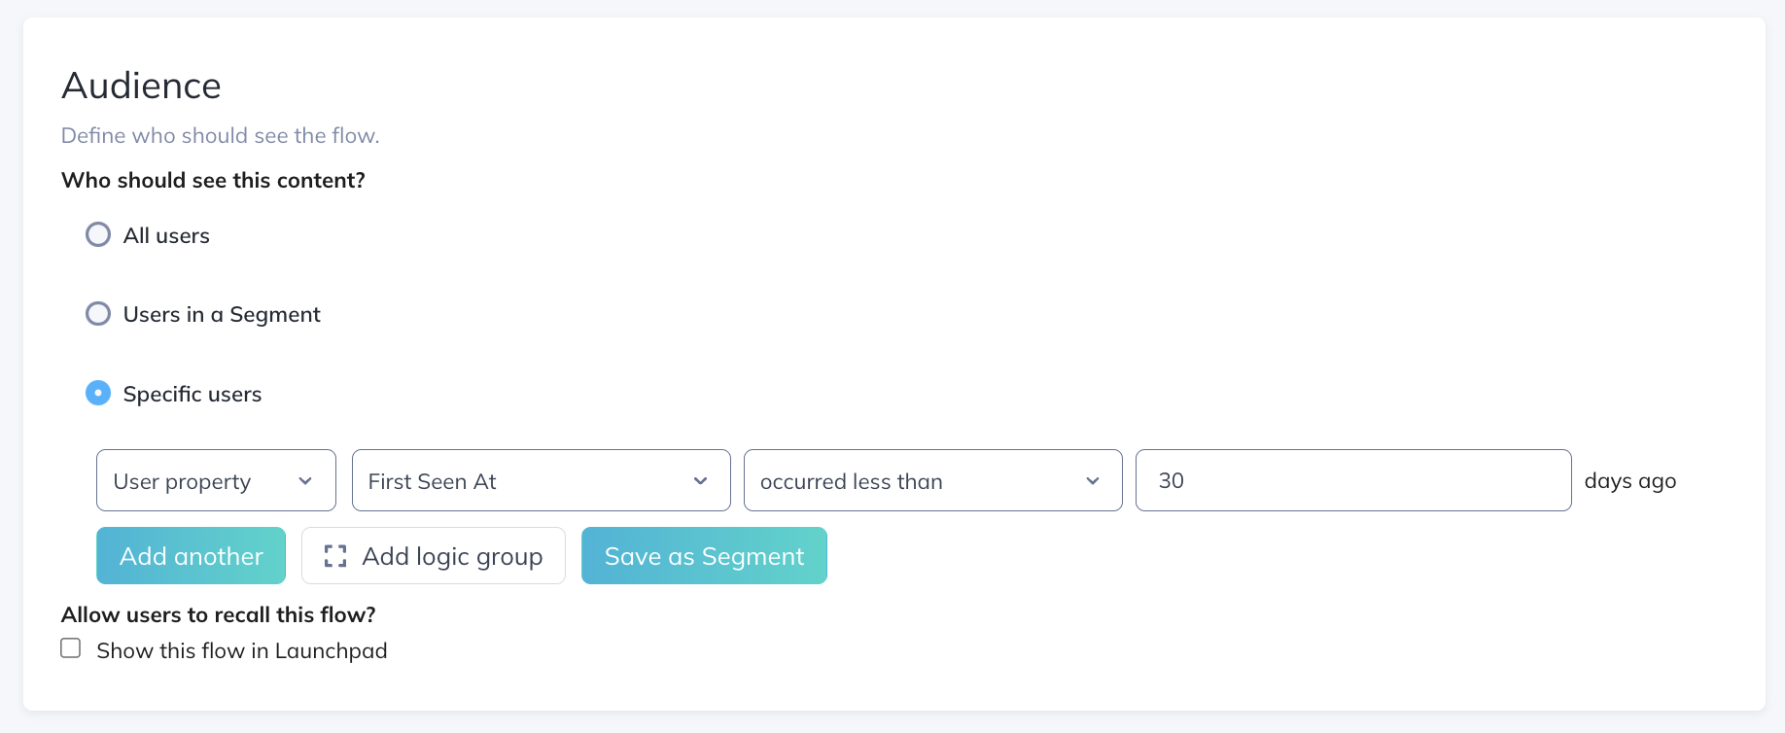The height and width of the screenshot is (733, 1785).
Task: Click the Add logic group button
Action: coord(433,555)
